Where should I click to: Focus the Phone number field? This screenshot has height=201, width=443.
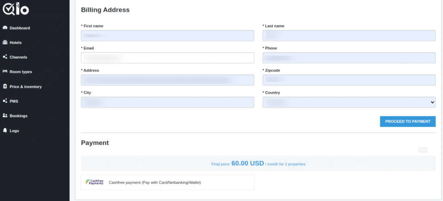[349, 58]
